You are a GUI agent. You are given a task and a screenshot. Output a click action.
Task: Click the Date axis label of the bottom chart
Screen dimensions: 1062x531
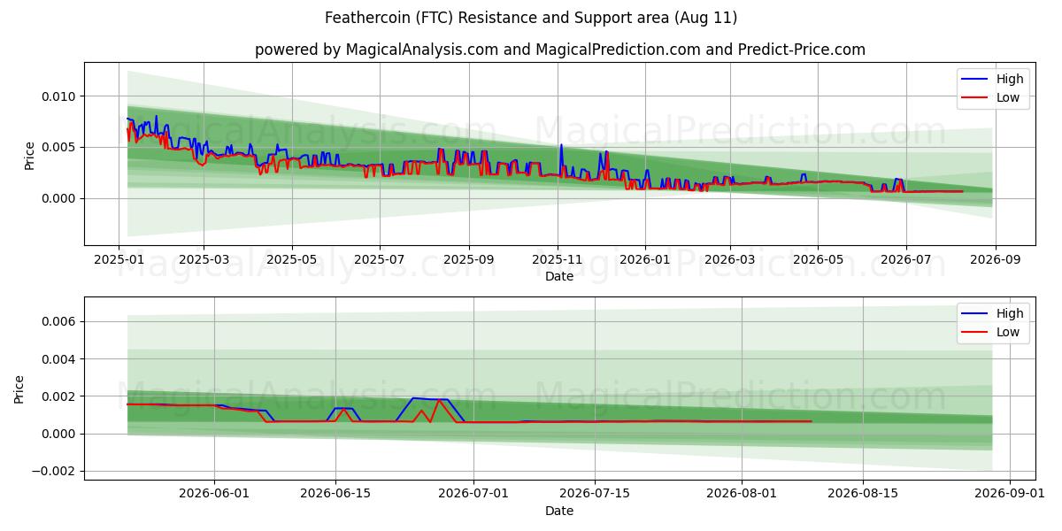point(559,511)
